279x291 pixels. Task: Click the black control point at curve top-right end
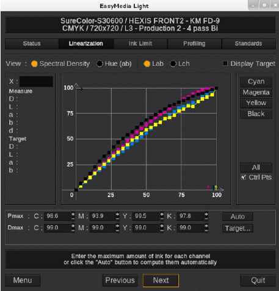click(216, 88)
